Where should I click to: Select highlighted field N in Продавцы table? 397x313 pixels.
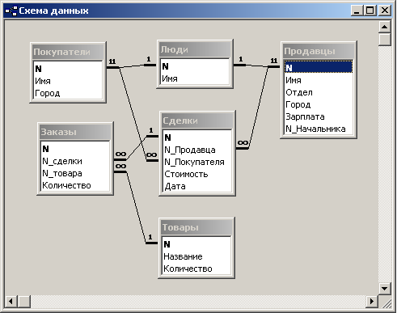coord(319,68)
